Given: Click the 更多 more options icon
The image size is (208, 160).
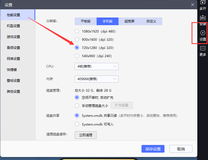Looking at the screenshot, I should tap(203, 49).
